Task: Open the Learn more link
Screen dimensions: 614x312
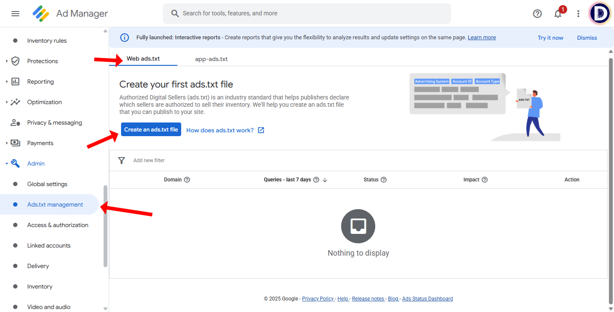Action: click(x=482, y=38)
